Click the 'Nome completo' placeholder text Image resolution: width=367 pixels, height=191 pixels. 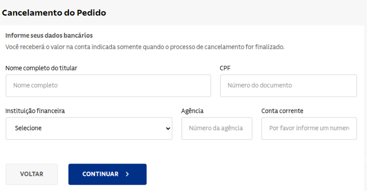point(35,85)
